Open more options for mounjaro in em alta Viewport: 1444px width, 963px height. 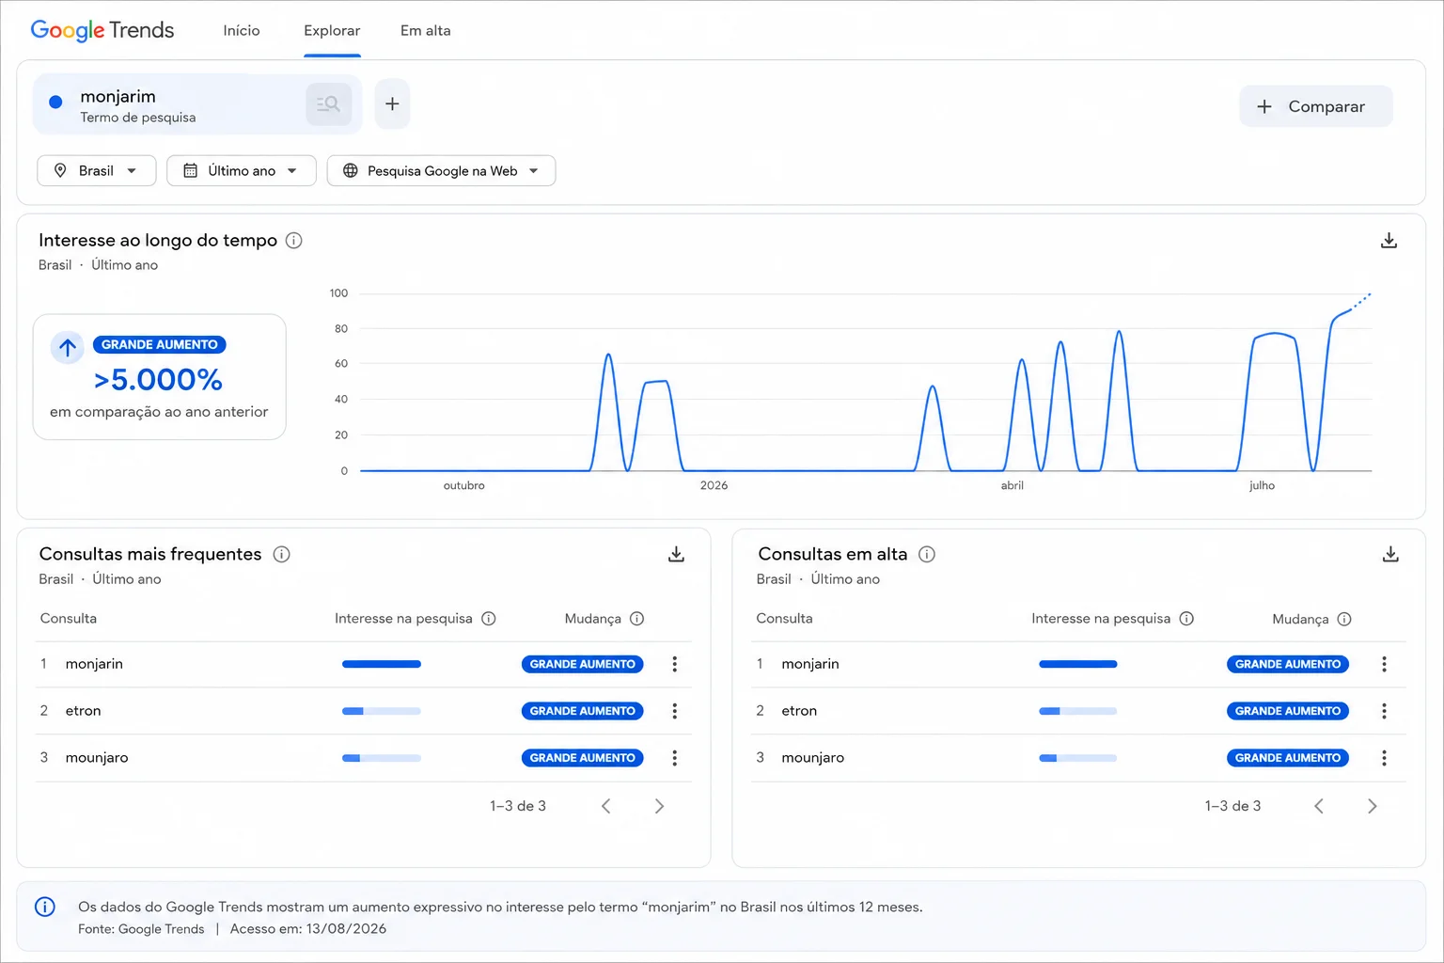click(x=1384, y=758)
